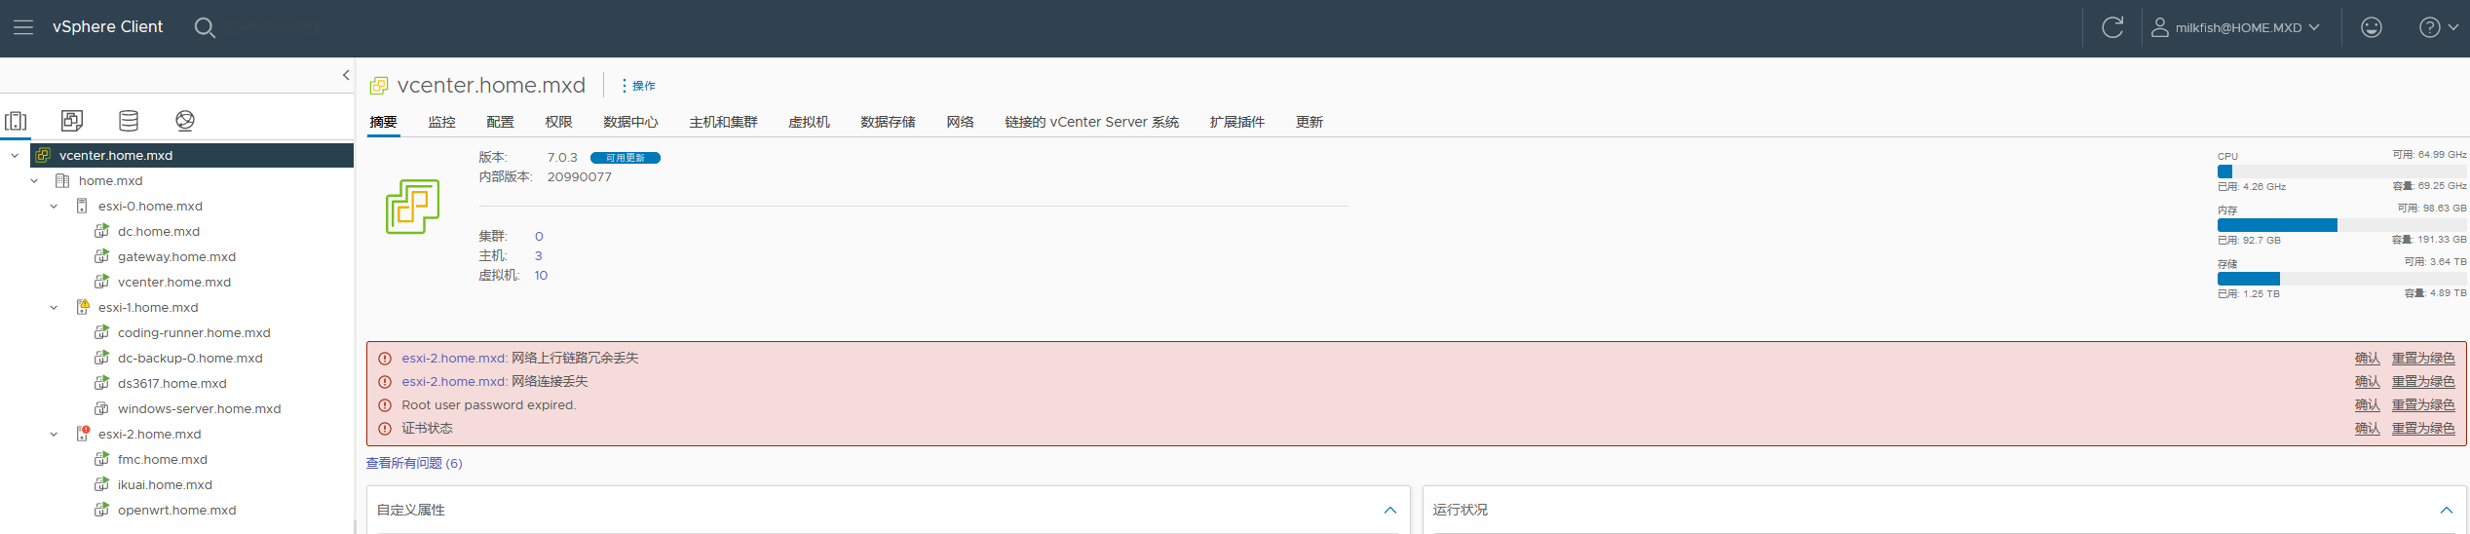Image resolution: width=2470 pixels, height=534 pixels.
Task: Acknowledge the 证书状态 alarm
Action: [x=2367, y=428]
